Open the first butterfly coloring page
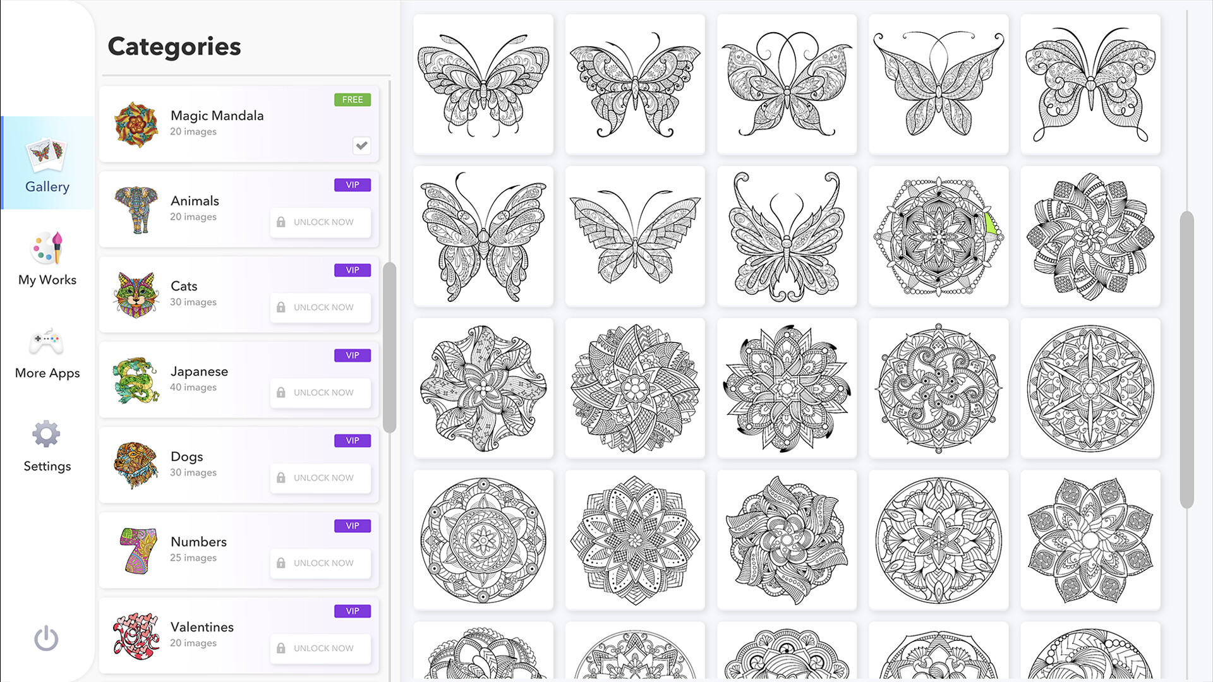Screen dimensions: 1213x682 (483, 85)
